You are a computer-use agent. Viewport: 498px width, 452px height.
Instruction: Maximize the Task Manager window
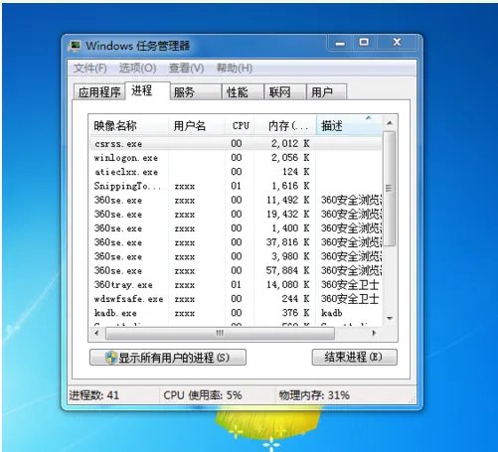coord(364,43)
